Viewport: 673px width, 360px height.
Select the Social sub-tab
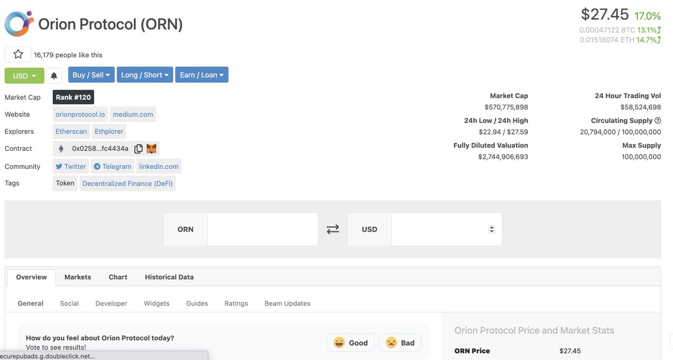point(70,303)
